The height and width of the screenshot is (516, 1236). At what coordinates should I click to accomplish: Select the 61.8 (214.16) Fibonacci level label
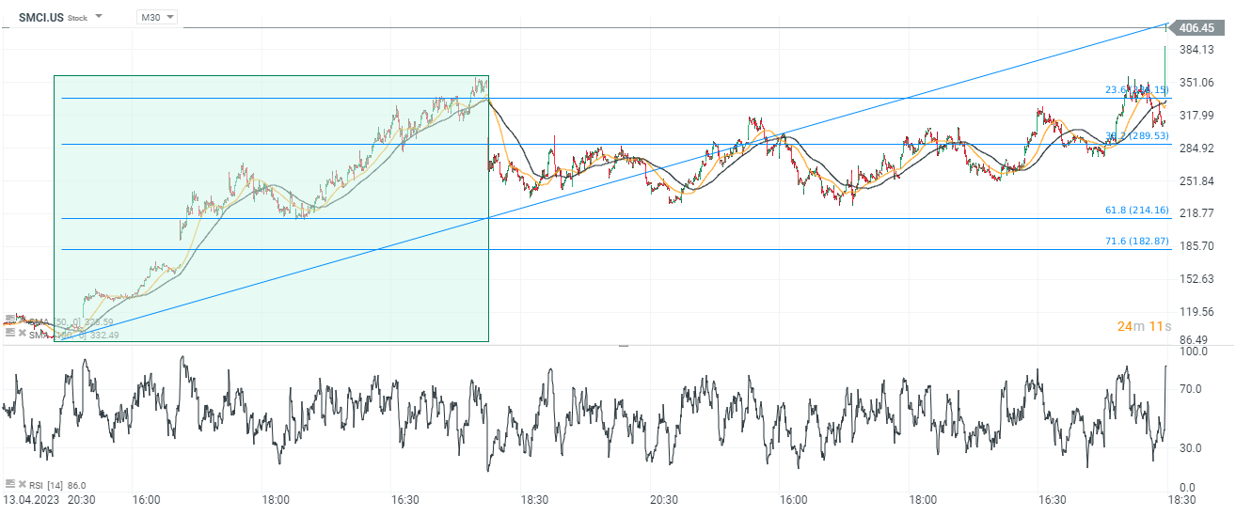point(1136,211)
